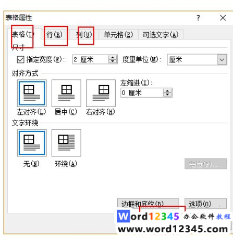
Task: Open the 边框和底纹 button
Action: tap(148, 204)
